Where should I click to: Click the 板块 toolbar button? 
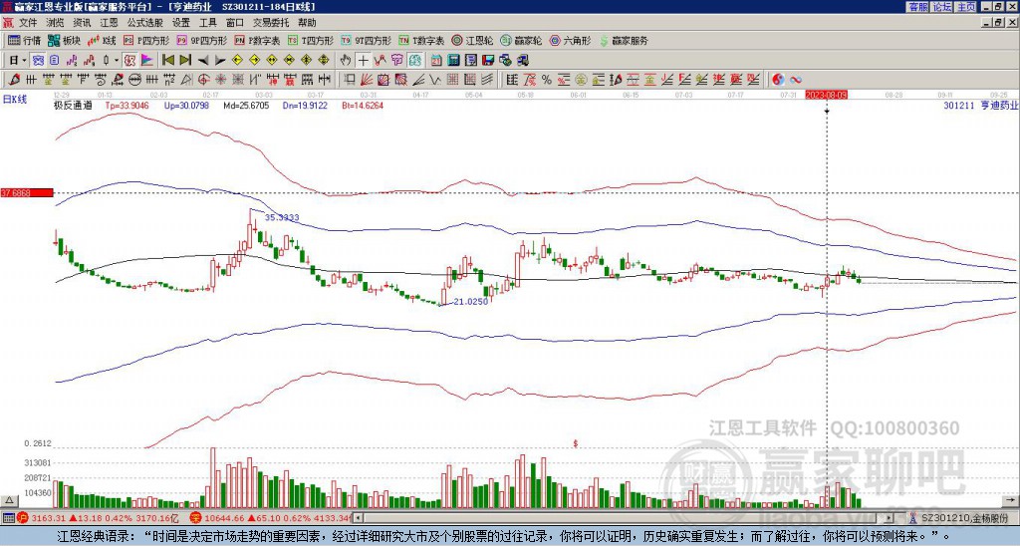[64, 40]
